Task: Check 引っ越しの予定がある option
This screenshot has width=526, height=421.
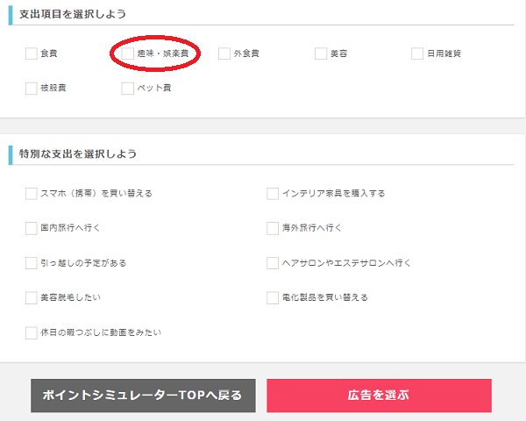Action: (32, 262)
